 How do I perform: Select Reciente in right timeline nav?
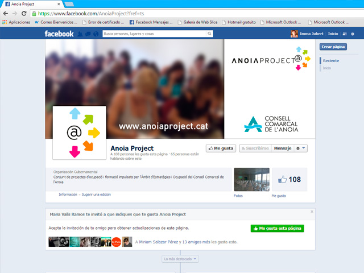[331, 61]
